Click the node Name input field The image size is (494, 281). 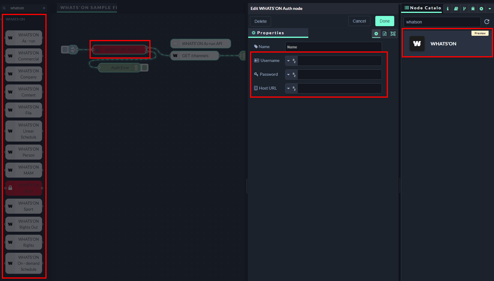(333, 47)
